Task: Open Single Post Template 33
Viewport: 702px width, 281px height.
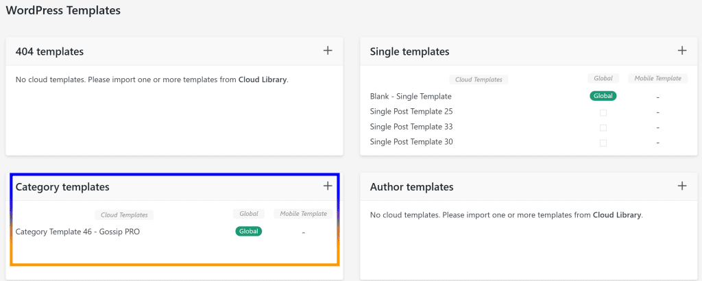Action: point(411,127)
